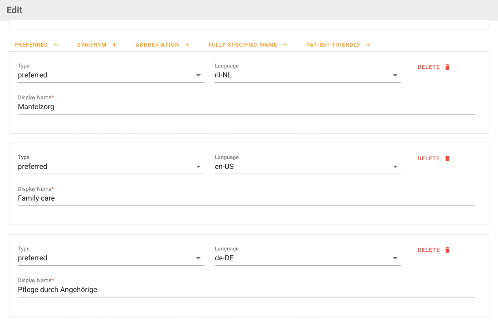Focus the Family care display name field
The height and width of the screenshot is (321, 498).
(x=246, y=198)
